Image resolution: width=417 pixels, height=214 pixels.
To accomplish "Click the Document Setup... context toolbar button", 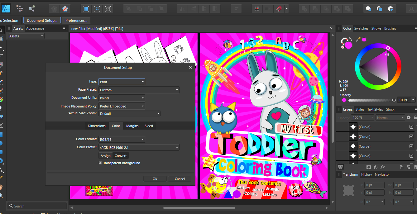I will click(42, 20).
